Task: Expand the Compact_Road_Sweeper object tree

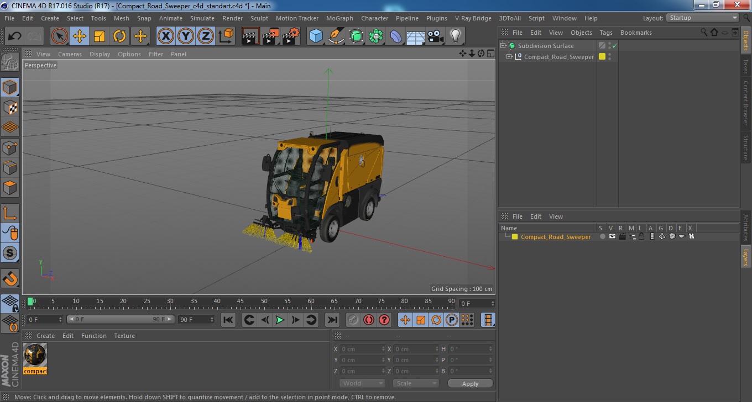Action: click(509, 57)
